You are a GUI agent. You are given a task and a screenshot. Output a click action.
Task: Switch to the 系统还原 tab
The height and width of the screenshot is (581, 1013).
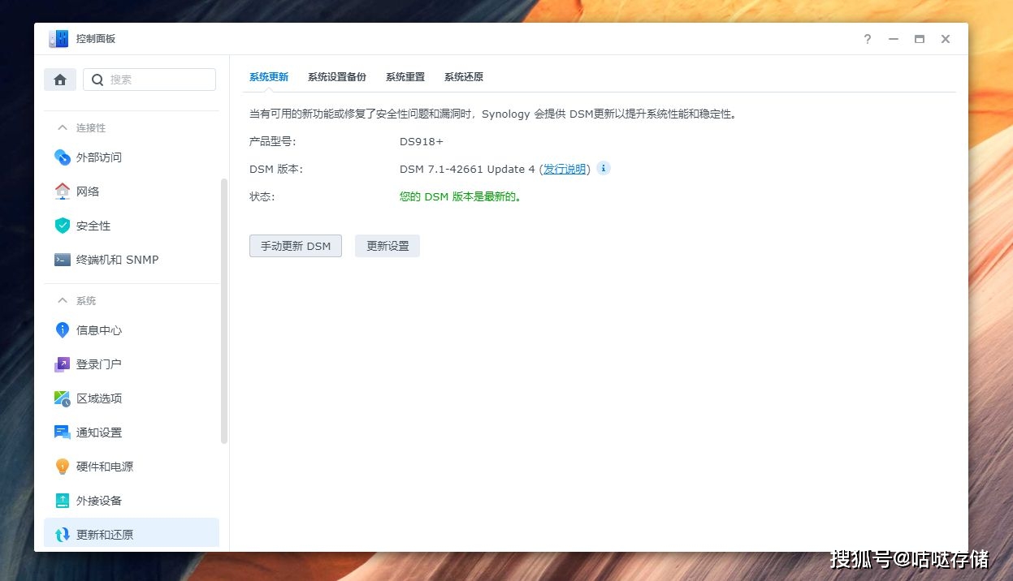click(x=464, y=77)
